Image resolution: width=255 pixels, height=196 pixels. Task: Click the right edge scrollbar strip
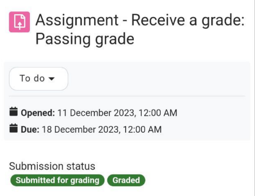pos(254,98)
